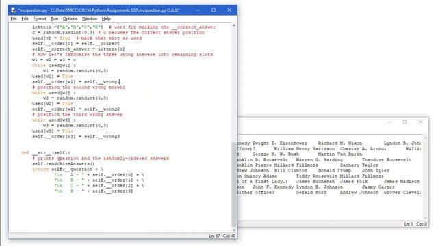Click the 'while used[w3] :' line
The width and height of the screenshot is (438, 246).
(54, 120)
